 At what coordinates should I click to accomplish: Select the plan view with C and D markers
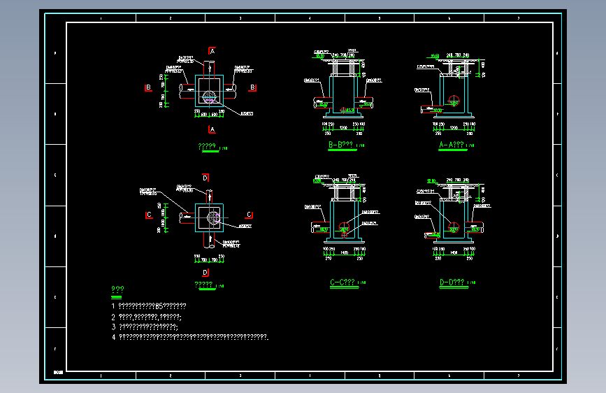[x=198, y=224]
